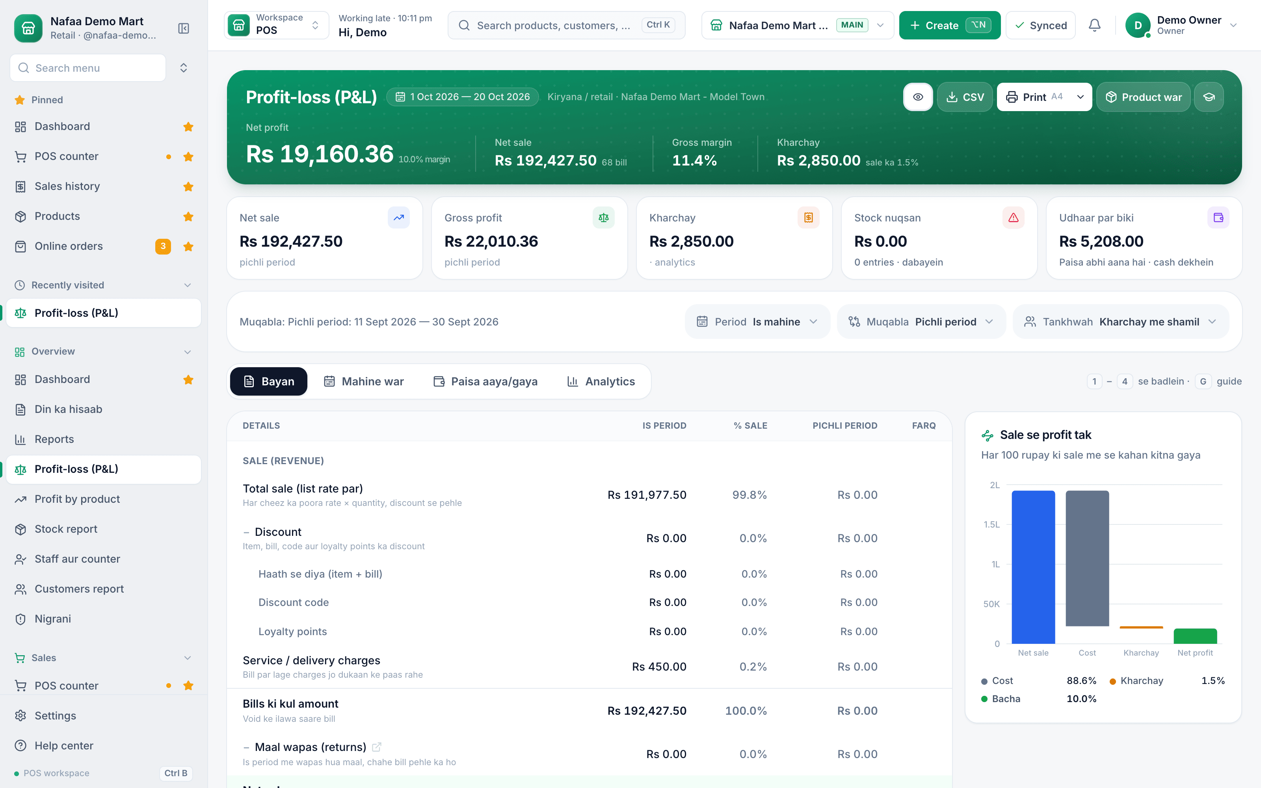Image resolution: width=1261 pixels, height=788 pixels.
Task: Click the Product war button
Action: point(1143,97)
